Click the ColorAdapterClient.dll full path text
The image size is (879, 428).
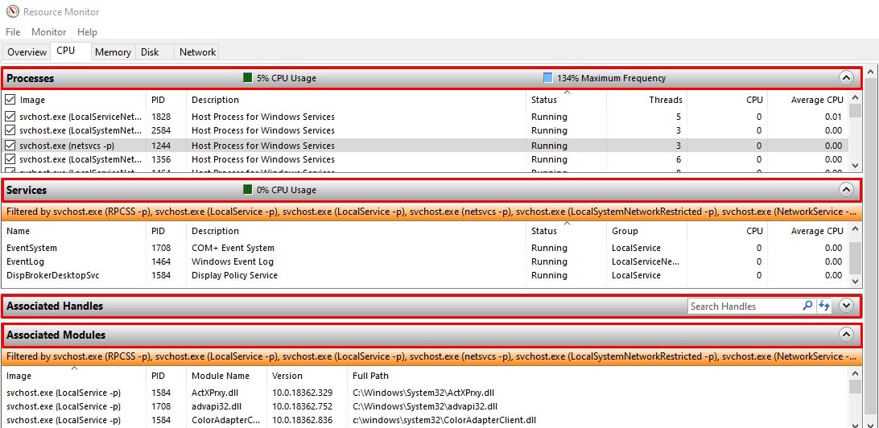click(444, 420)
